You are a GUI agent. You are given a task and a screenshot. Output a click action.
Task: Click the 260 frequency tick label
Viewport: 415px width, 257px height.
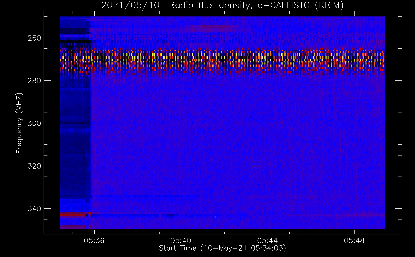click(x=34, y=38)
